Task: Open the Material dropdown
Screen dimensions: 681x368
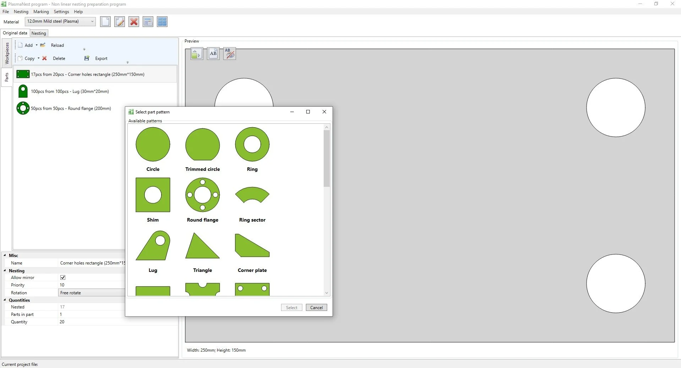Action: click(x=60, y=21)
